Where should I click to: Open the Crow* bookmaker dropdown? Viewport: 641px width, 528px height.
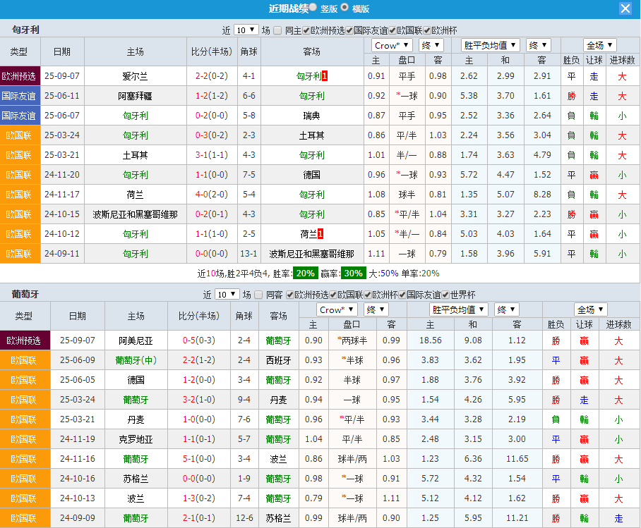(x=391, y=44)
